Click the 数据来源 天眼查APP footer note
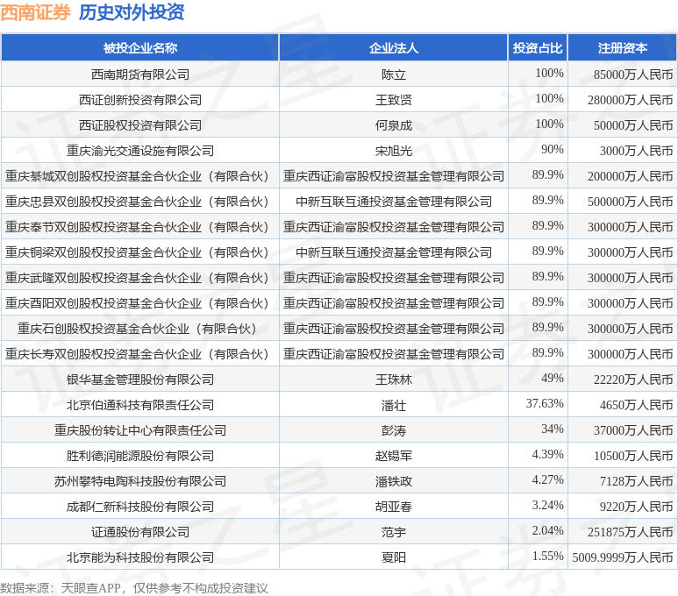This screenshot has width=678, height=596. (134, 588)
